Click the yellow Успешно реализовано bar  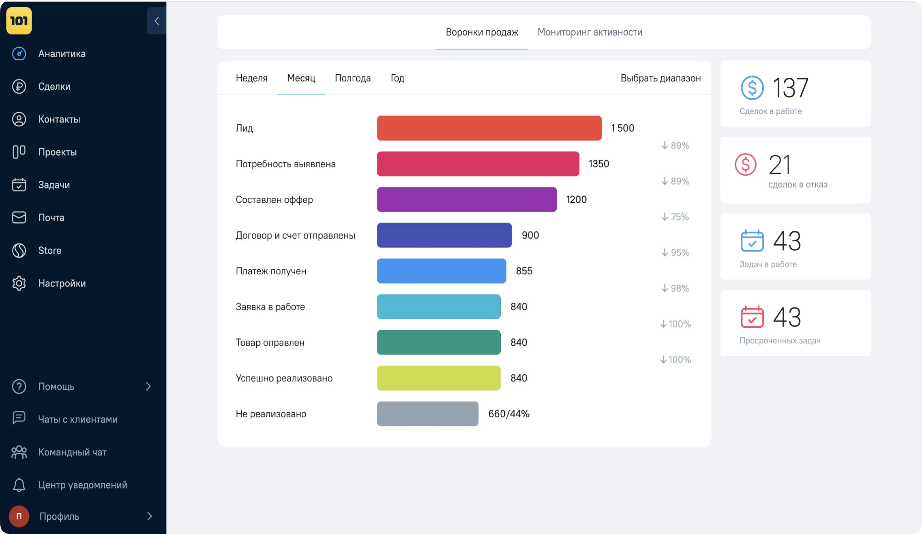(x=439, y=378)
